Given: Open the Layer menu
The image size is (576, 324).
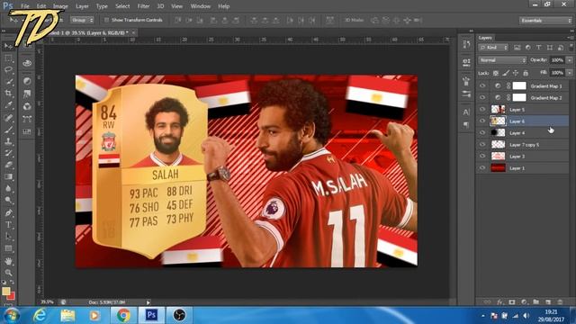Looking at the screenshot, I should coord(82,6).
